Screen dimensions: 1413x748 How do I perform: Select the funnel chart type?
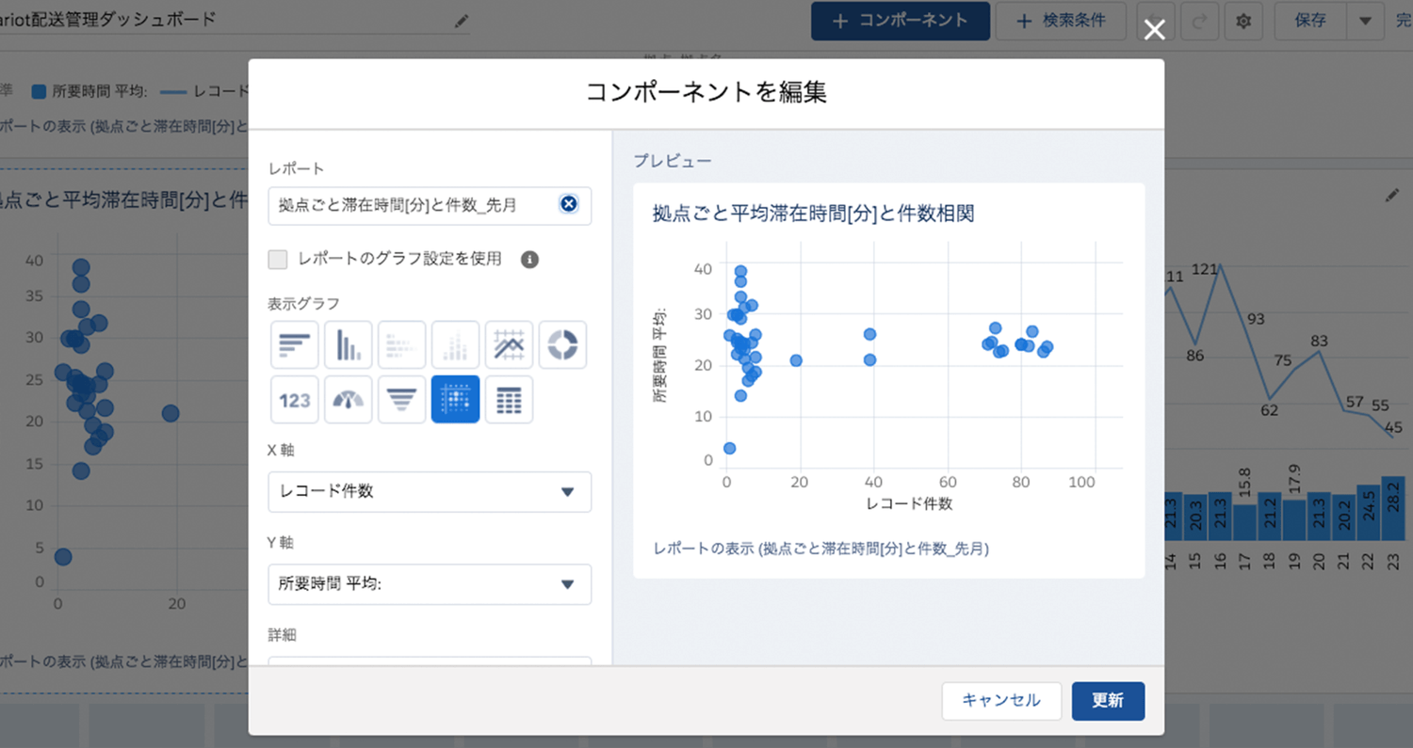point(402,400)
